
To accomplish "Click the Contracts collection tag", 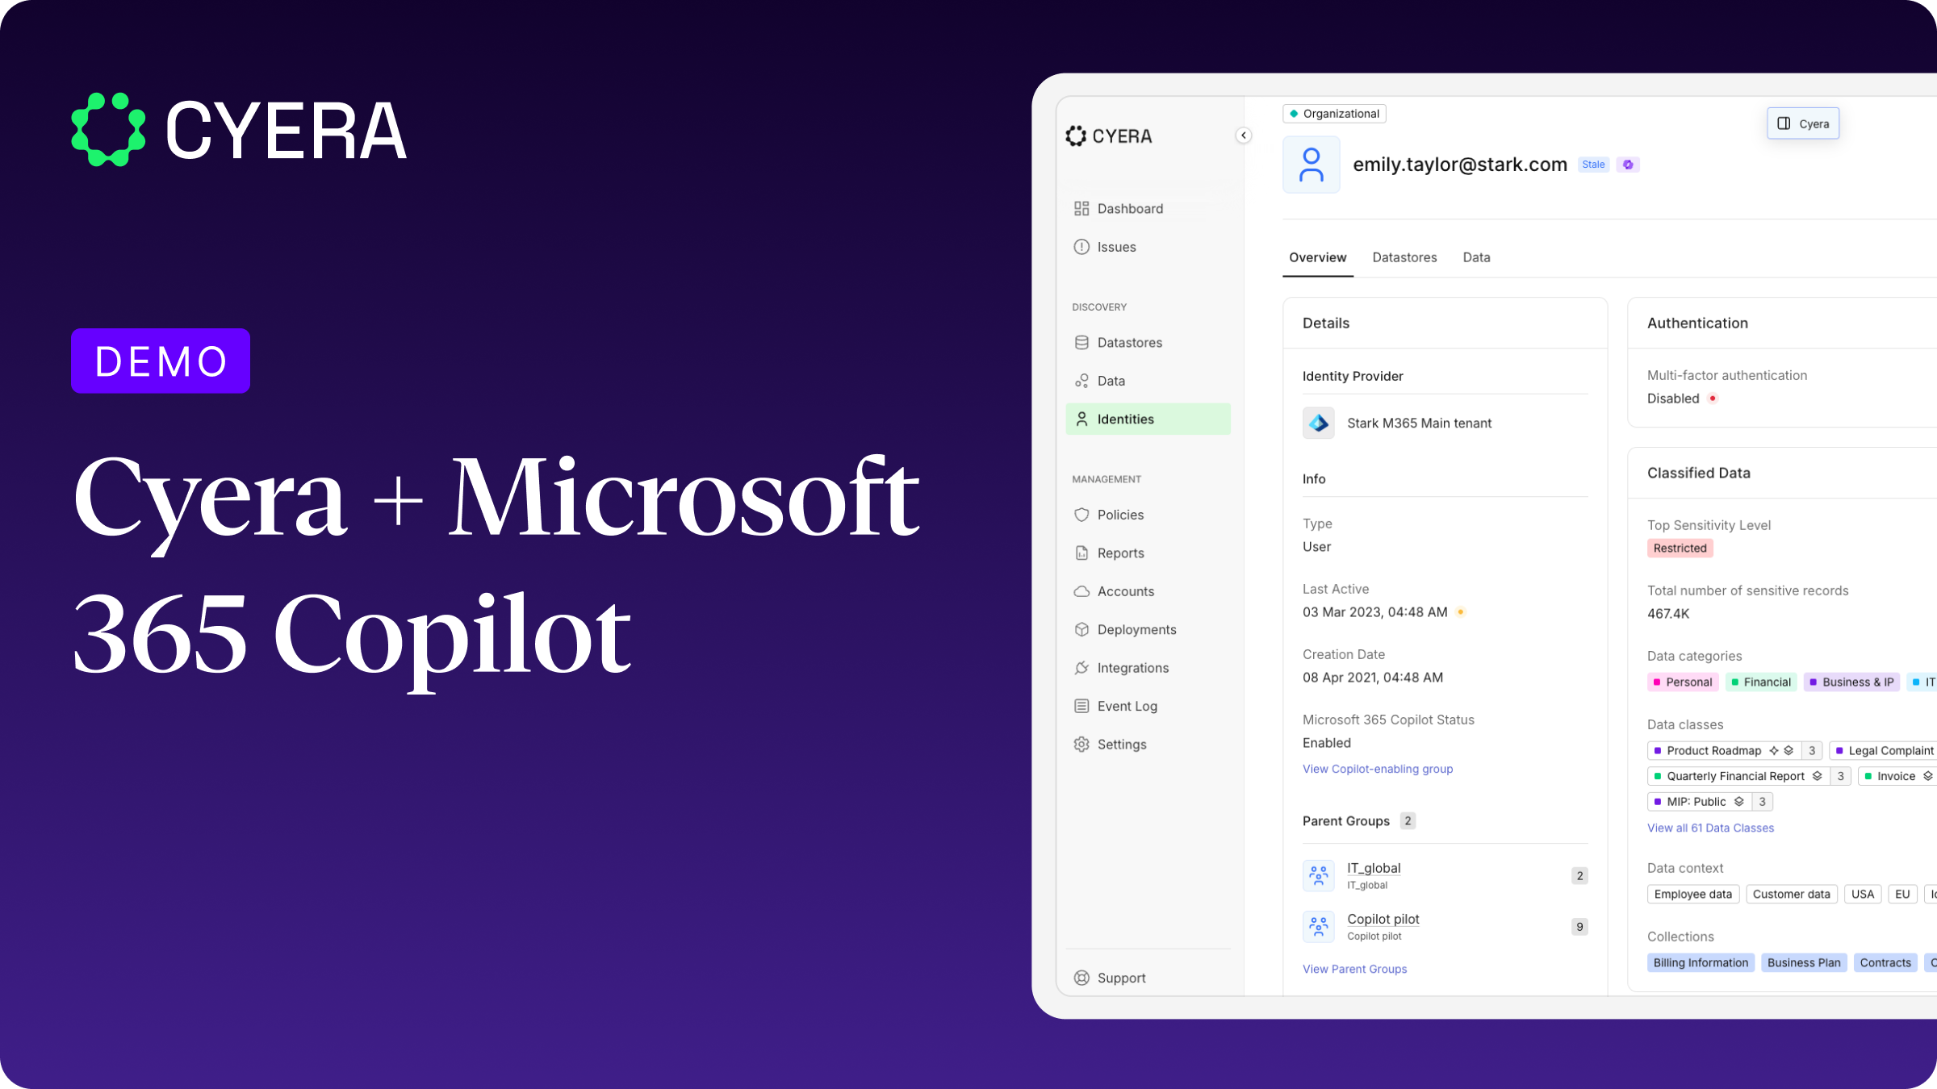I will pos(1885,963).
